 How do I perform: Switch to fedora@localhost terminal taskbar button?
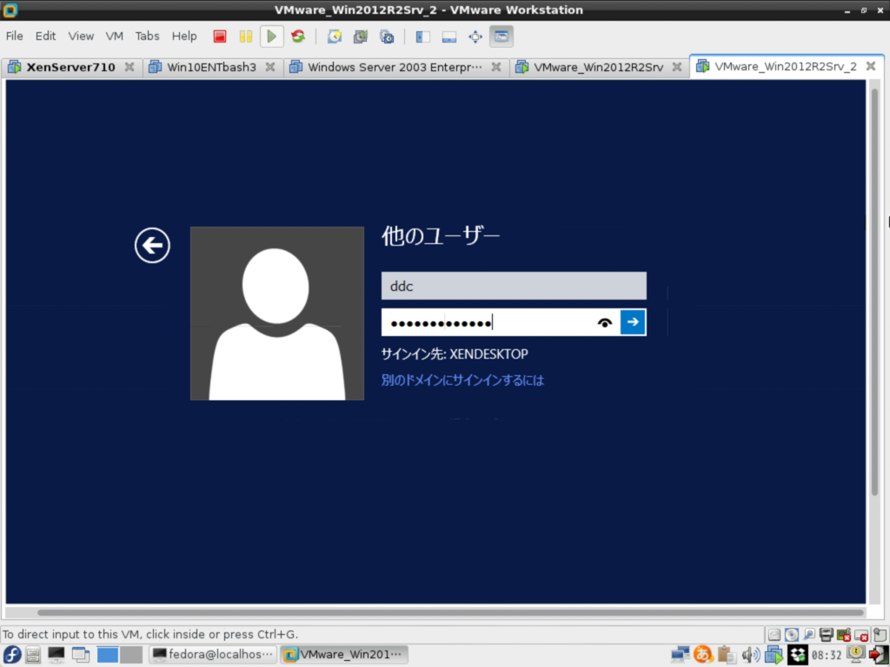pyautogui.click(x=213, y=655)
